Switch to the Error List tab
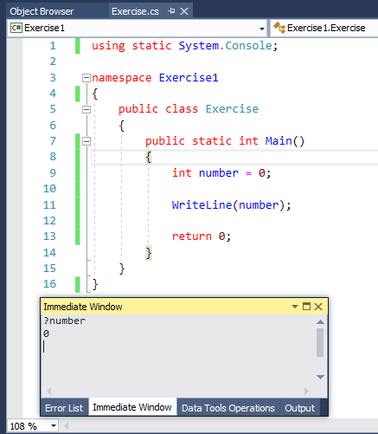This screenshot has width=378, height=434. tap(64, 408)
